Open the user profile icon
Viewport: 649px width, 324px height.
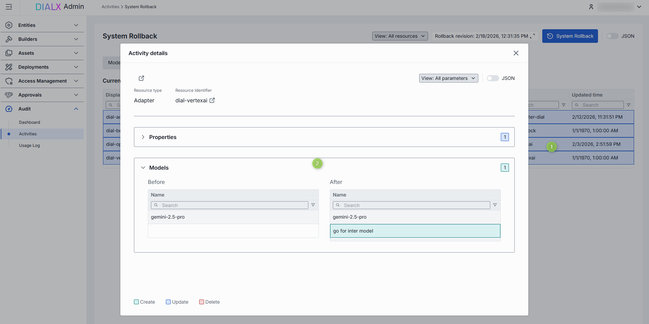(x=591, y=7)
